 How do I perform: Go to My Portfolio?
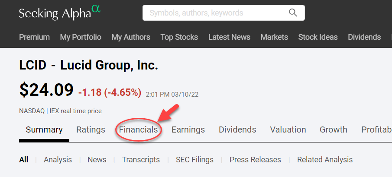coord(81,37)
